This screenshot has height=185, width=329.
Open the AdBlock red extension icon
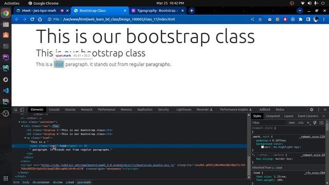point(285,20)
